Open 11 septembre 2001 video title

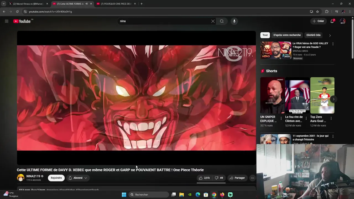[x=311, y=138]
